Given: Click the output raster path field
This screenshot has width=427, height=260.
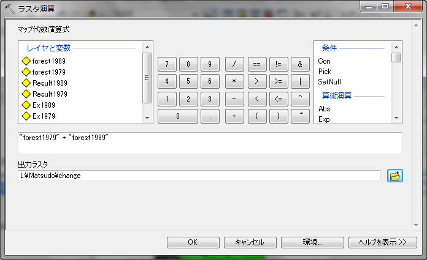Looking at the screenshot, I should (x=199, y=176).
